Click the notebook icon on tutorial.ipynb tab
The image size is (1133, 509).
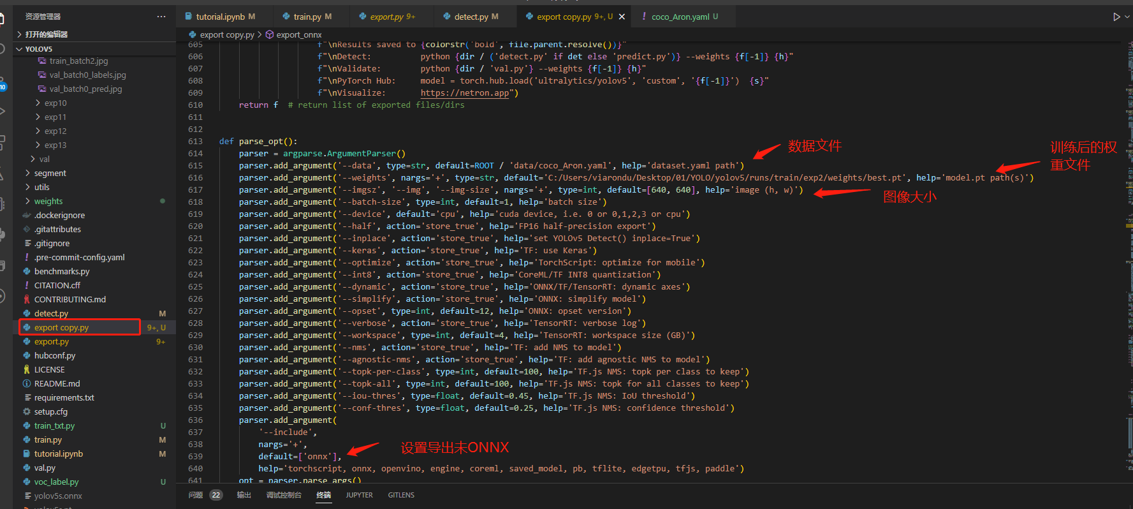click(x=189, y=17)
